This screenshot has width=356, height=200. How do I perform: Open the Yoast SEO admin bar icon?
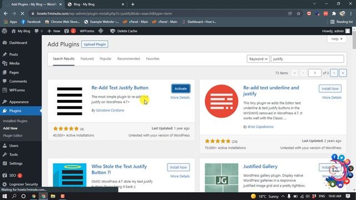[x=70, y=31]
